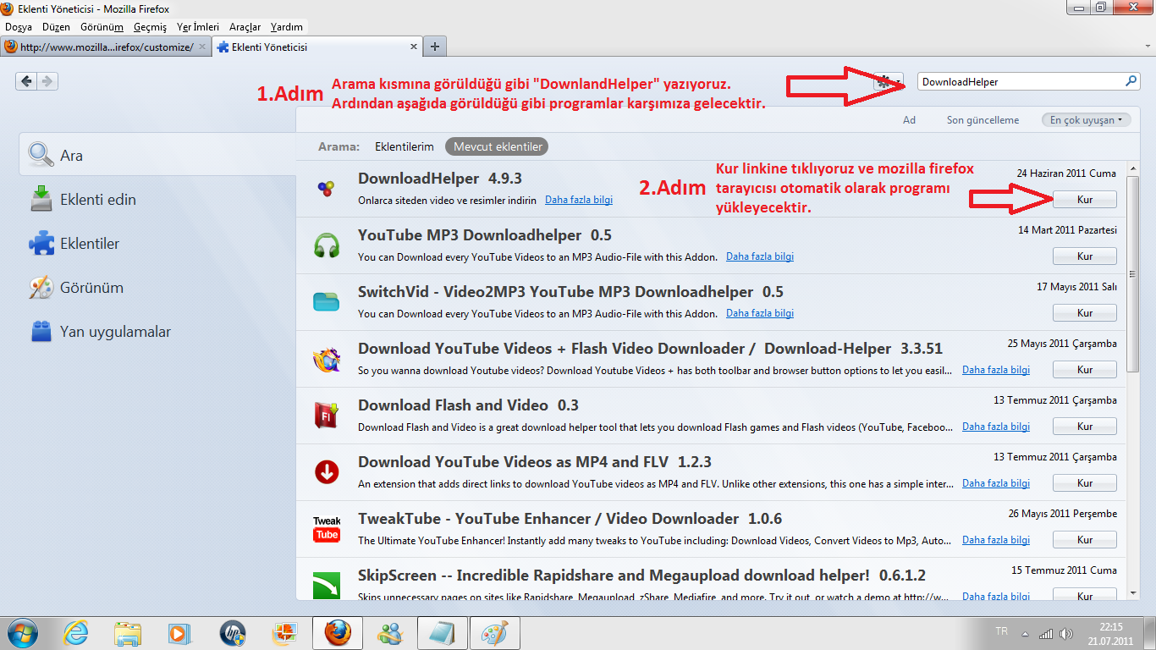Select the SwitchVid add-on folder icon
1156x650 pixels.
point(326,302)
